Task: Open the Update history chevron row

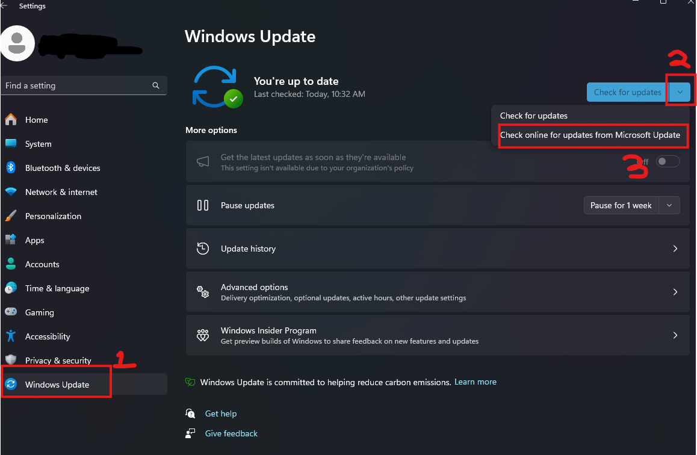Action: click(x=675, y=249)
